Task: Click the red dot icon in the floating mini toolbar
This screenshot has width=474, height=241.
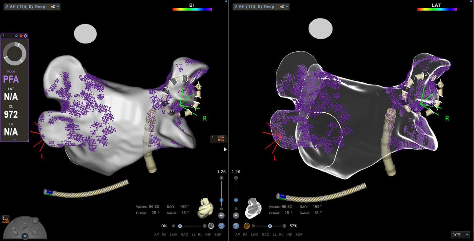Action: [219, 140]
